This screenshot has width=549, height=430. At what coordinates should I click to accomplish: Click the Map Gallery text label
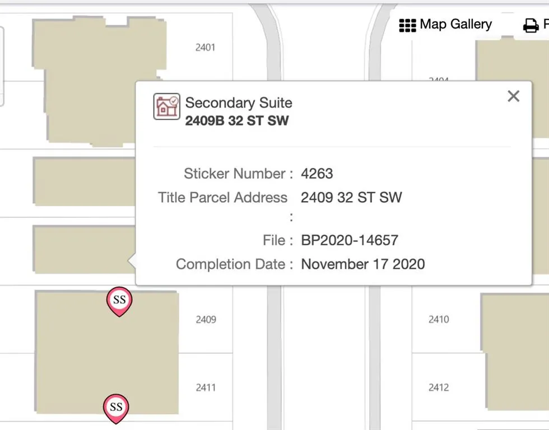tap(455, 25)
